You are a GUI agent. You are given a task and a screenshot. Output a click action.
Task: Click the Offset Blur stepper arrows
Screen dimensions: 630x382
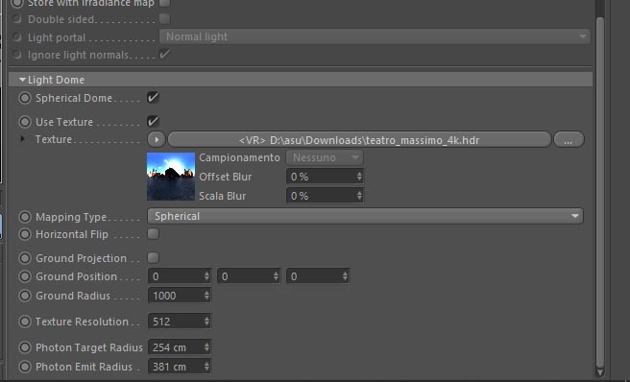359,177
